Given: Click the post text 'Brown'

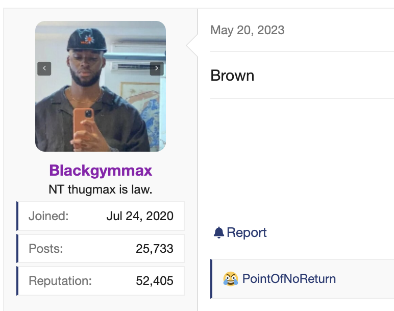Looking at the screenshot, I should (x=232, y=76).
